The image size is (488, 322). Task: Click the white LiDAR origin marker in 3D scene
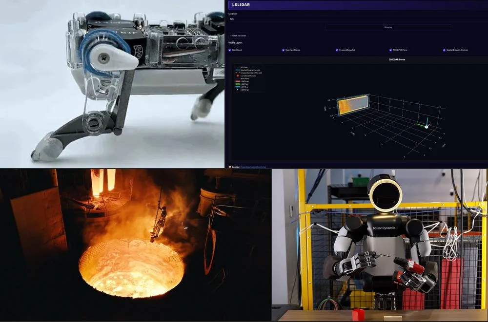point(427,127)
